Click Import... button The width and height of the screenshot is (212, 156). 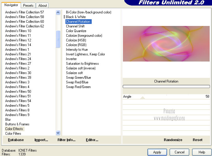click(x=41, y=140)
